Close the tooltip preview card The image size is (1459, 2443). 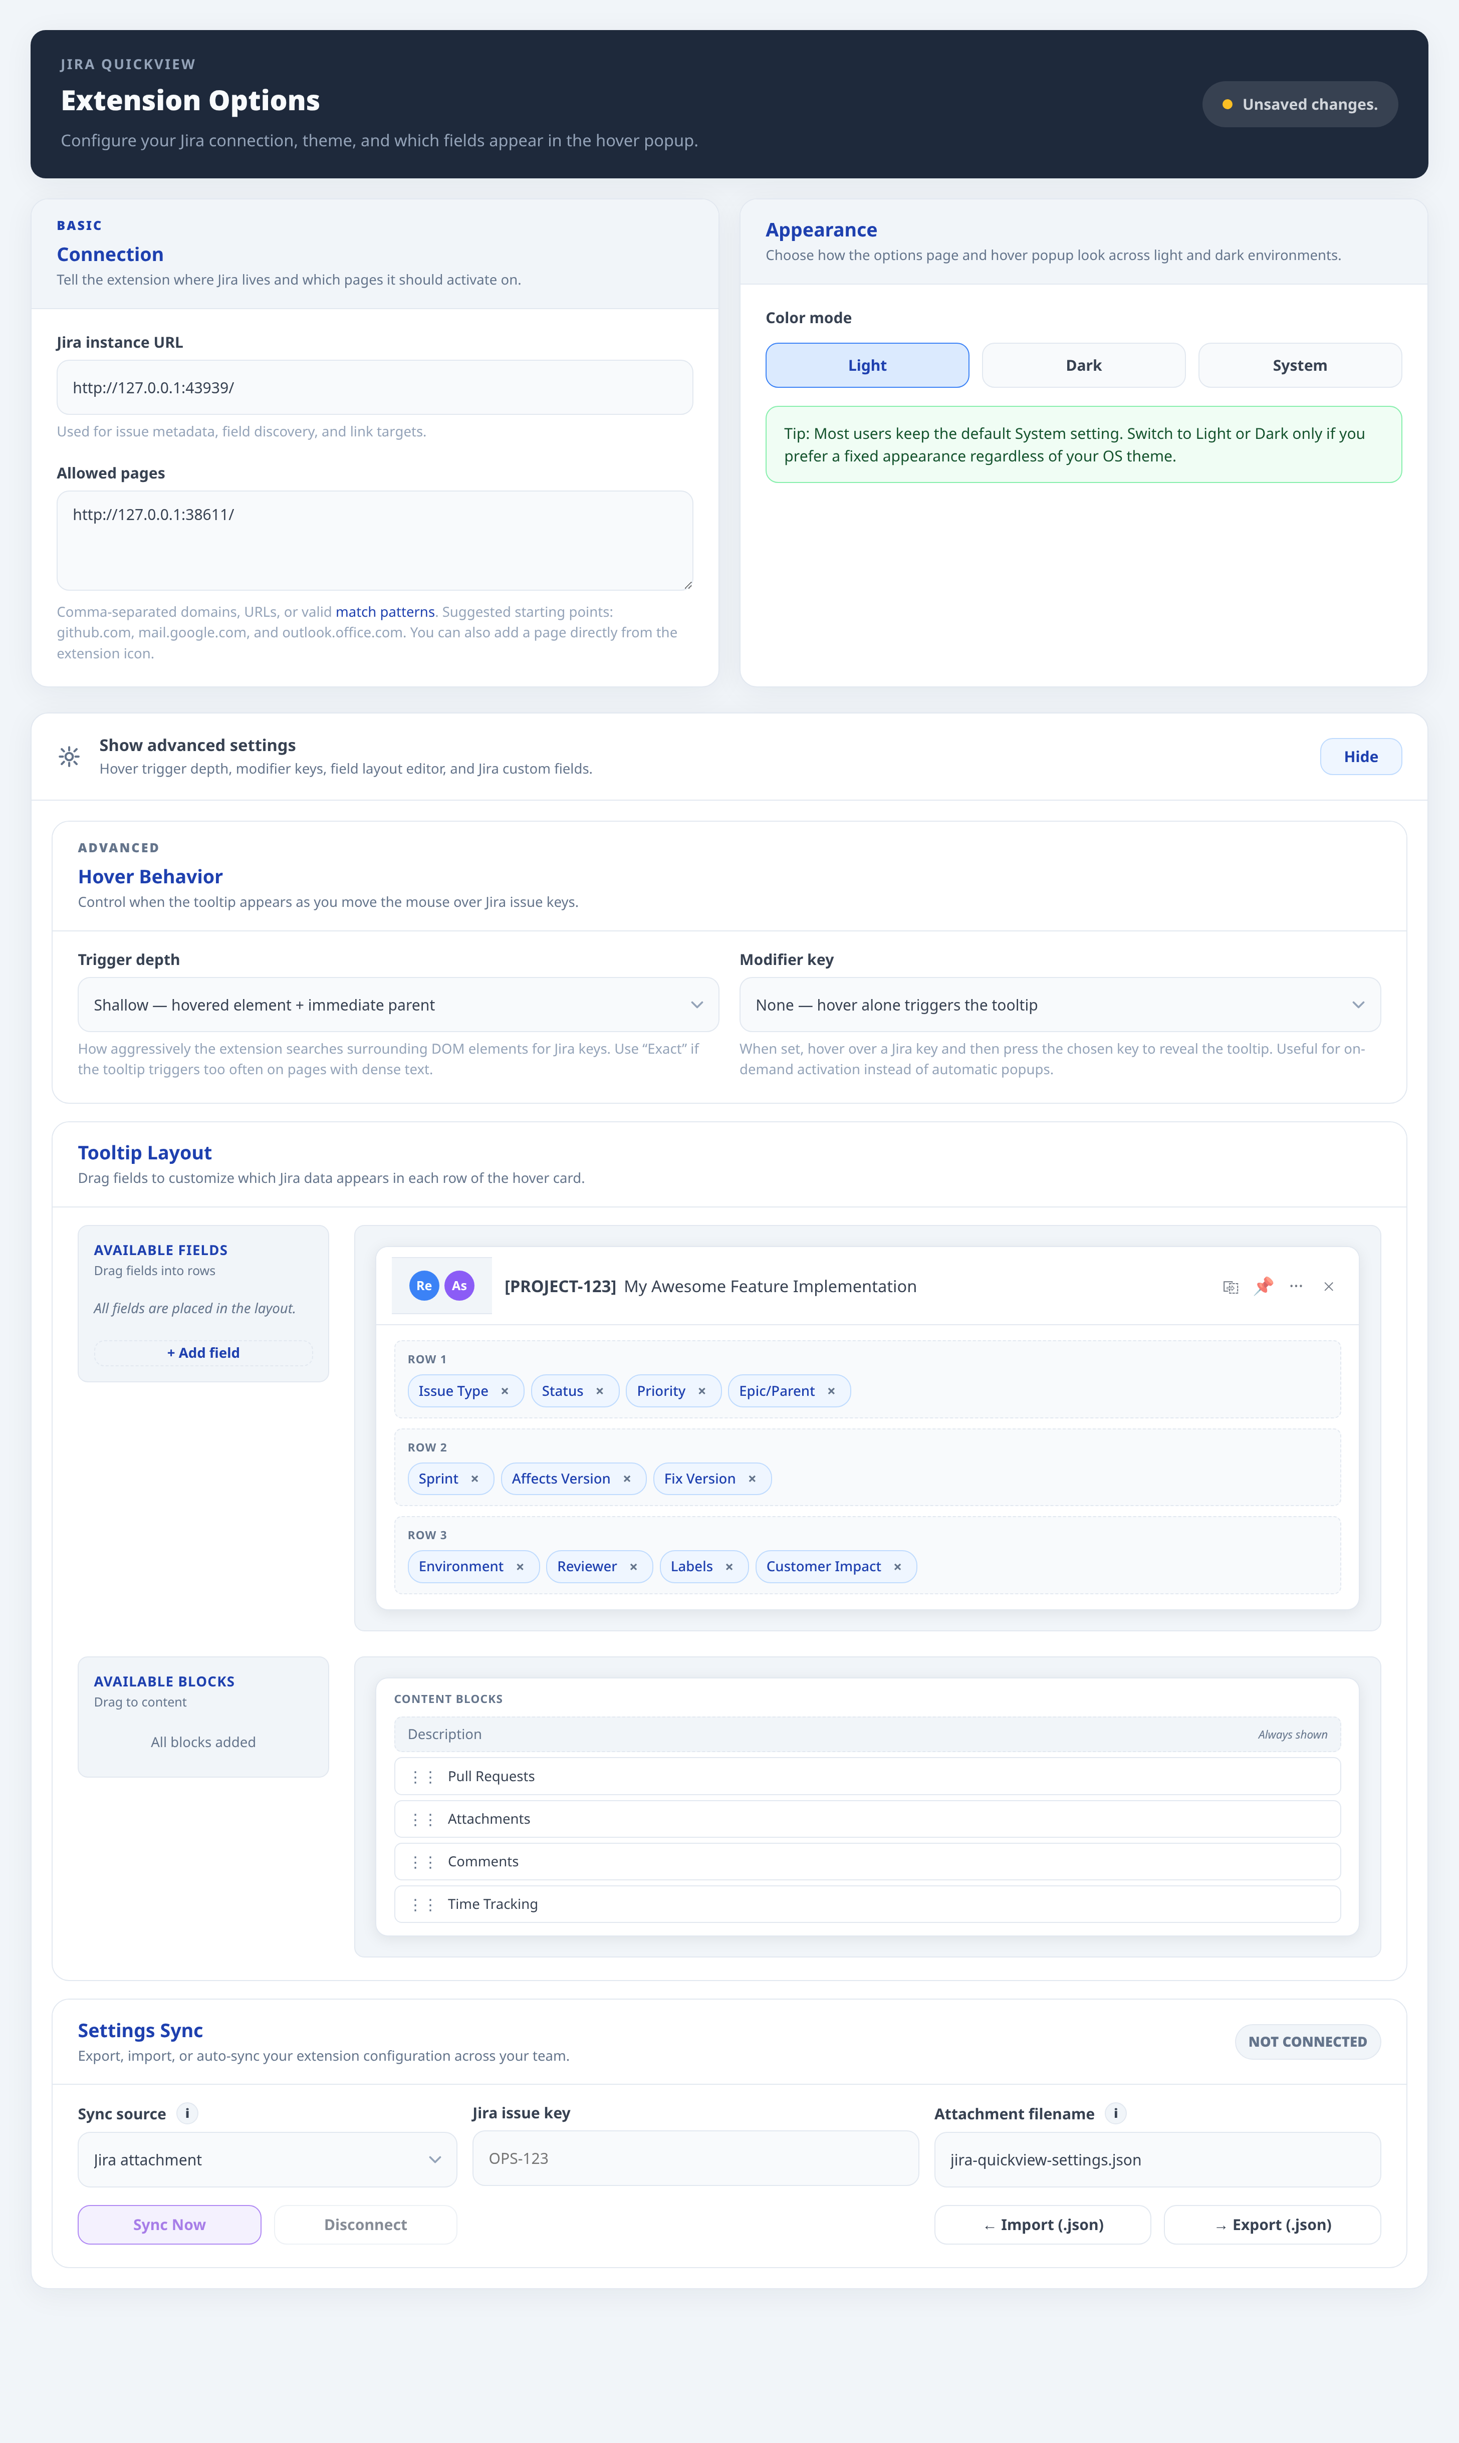tap(1328, 1286)
